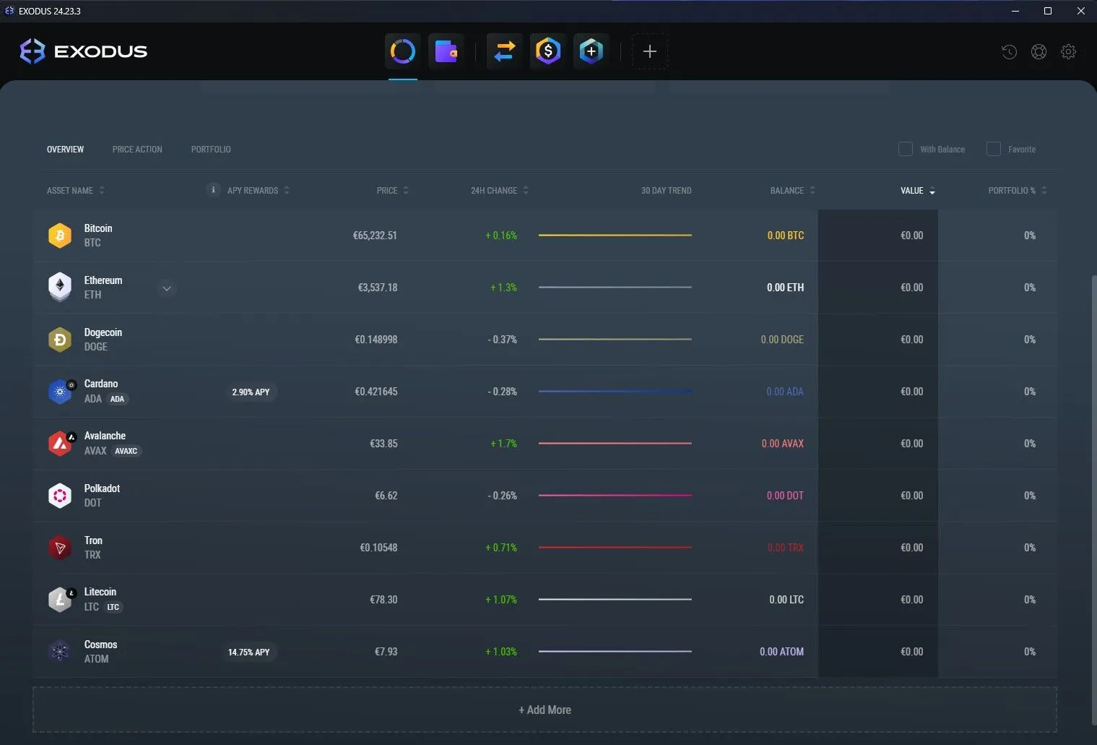Open the settings gear icon
Screen dimensions: 1097x745
[1069, 51]
